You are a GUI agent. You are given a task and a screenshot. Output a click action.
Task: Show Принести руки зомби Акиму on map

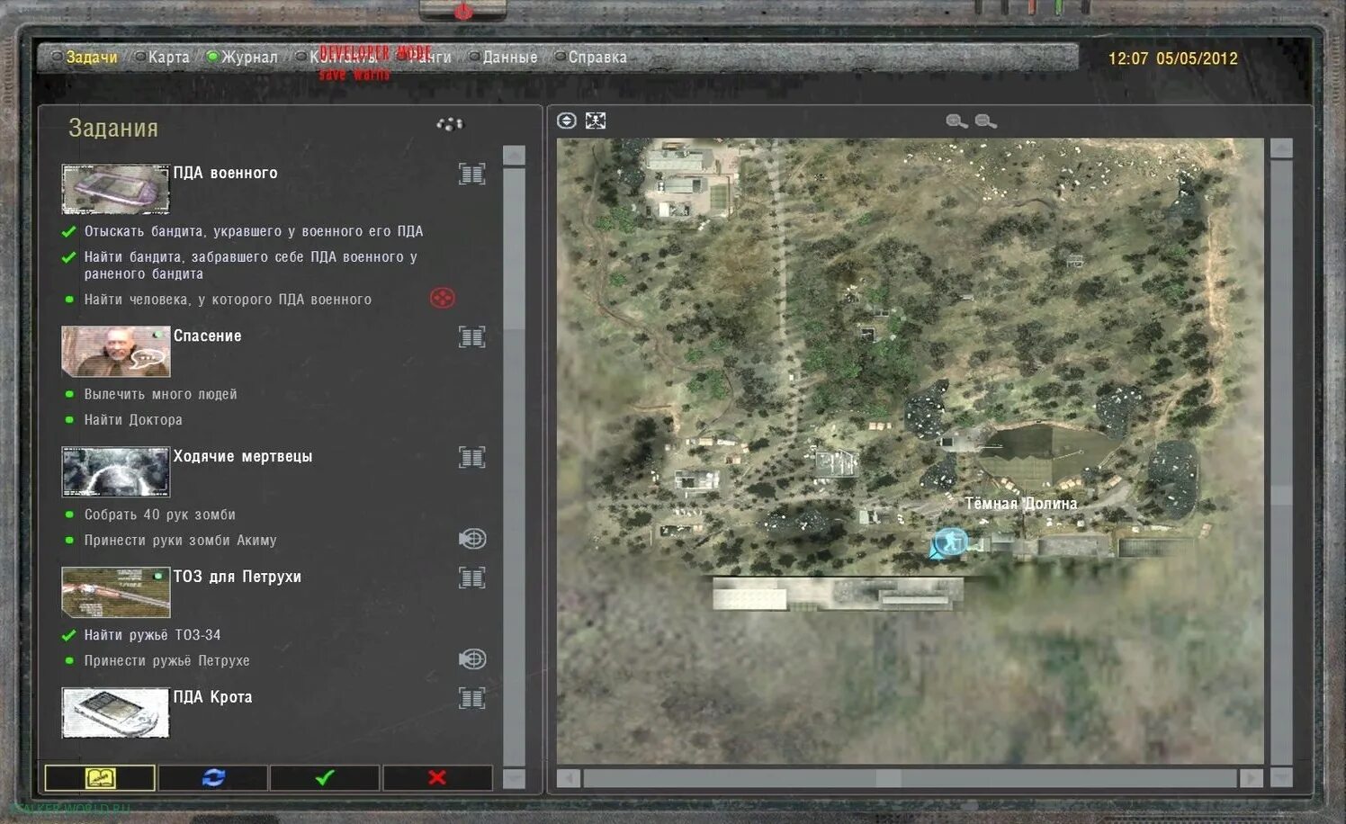coord(472,539)
